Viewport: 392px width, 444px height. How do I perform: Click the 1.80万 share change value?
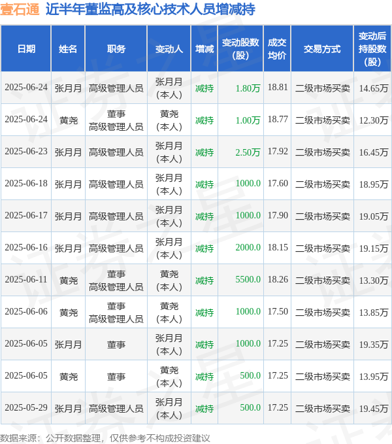pyautogui.click(x=248, y=88)
